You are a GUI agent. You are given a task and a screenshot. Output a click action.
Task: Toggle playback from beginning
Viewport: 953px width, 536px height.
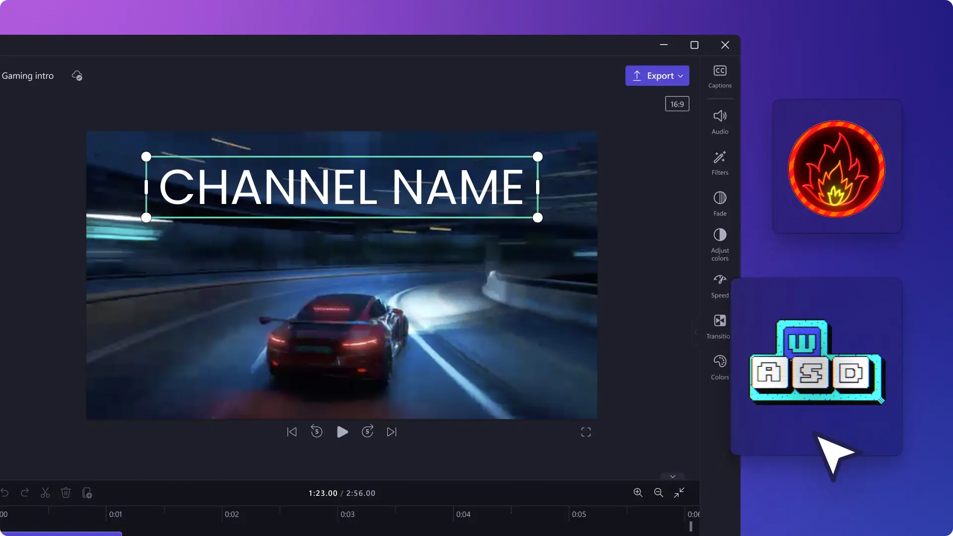tap(291, 432)
